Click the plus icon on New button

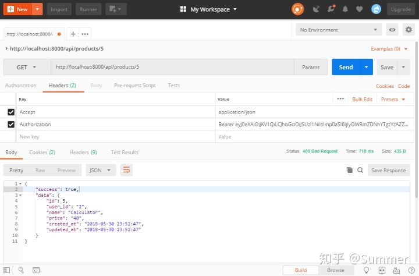click(x=10, y=9)
